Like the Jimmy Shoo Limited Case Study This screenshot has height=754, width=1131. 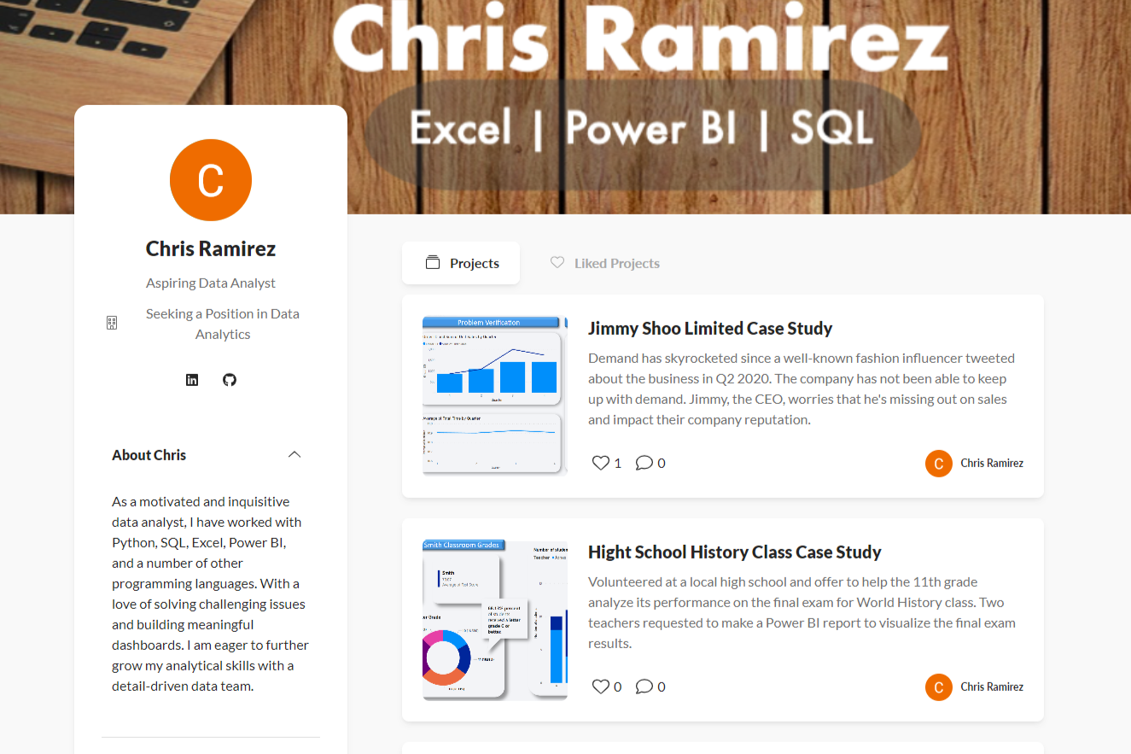(x=601, y=463)
